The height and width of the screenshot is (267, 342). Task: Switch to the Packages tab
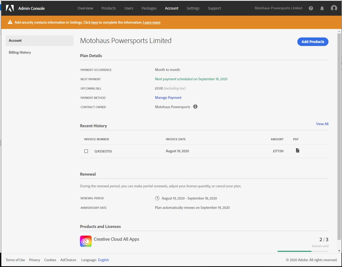point(149,8)
